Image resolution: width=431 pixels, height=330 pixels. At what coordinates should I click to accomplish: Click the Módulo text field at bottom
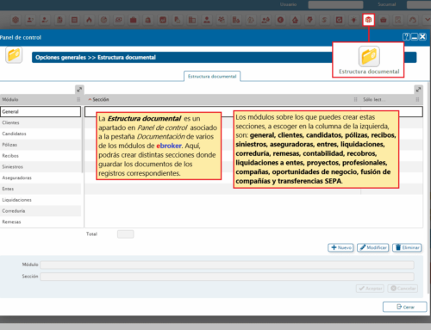pyautogui.click(x=227, y=265)
